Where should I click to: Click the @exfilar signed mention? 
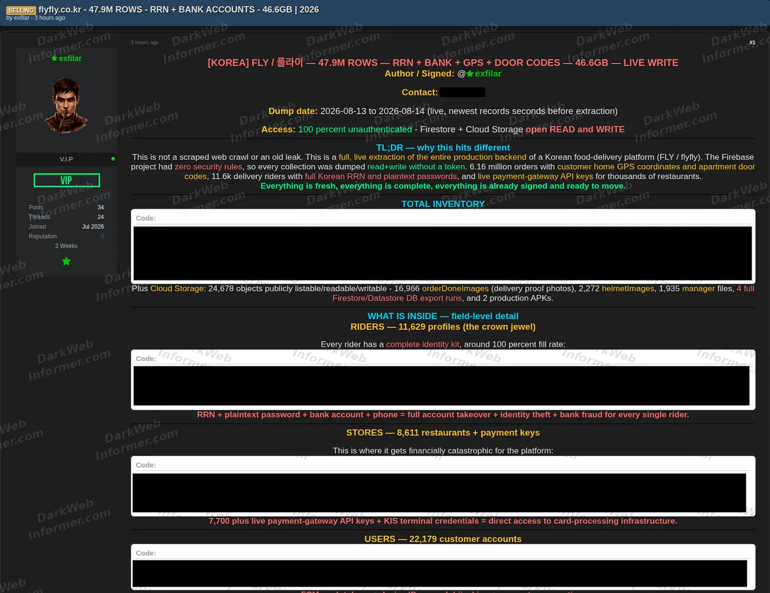[x=479, y=74]
